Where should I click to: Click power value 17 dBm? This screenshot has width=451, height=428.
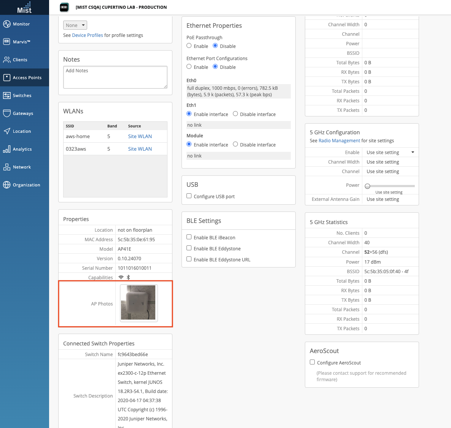[x=373, y=262]
